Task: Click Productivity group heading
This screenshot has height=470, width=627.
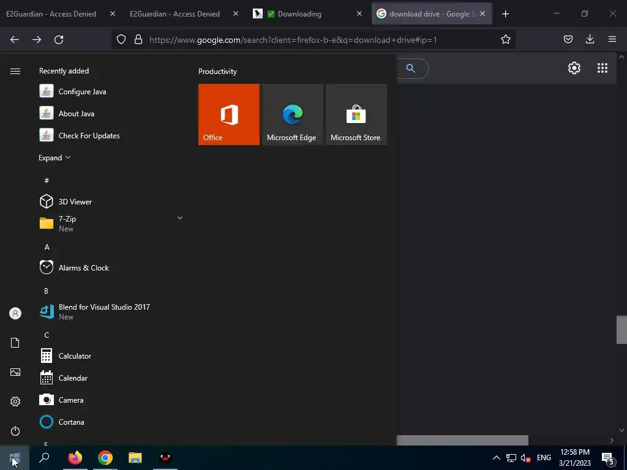Action: [x=217, y=72]
